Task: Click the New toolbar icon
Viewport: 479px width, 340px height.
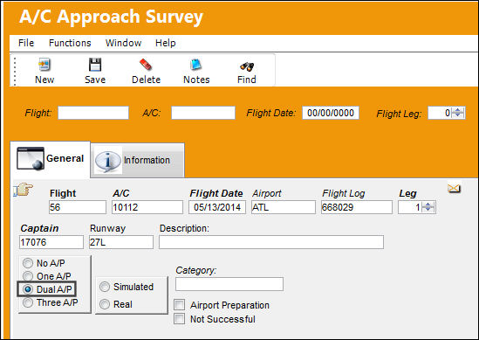Action: pyautogui.click(x=44, y=65)
